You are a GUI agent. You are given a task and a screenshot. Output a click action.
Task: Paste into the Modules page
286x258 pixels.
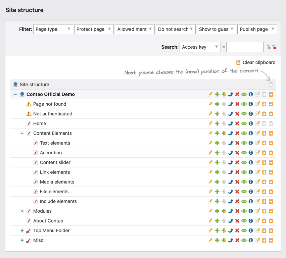click(x=271, y=211)
